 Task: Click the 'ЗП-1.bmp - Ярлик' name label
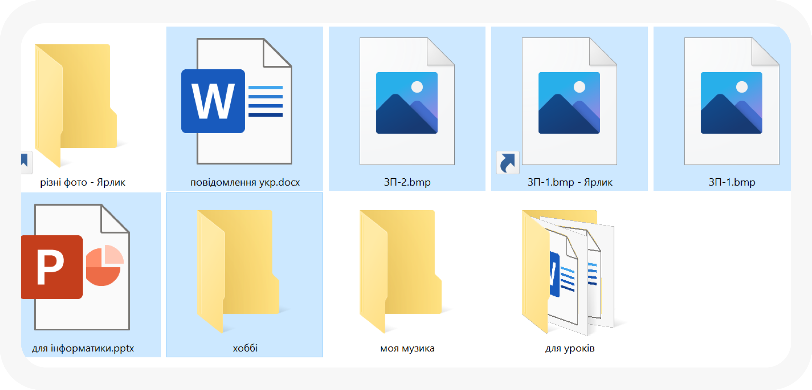(x=570, y=183)
